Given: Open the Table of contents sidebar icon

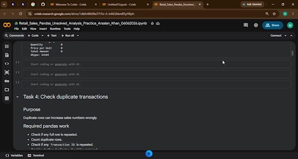Looking at the screenshot, I should point(7,46).
